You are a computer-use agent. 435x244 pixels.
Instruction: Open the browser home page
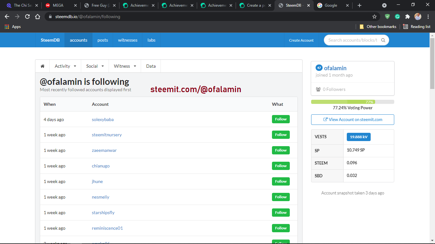[38, 17]
